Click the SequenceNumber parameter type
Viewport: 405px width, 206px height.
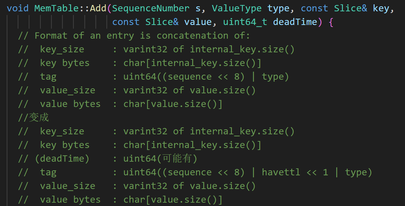click(151, 8)
